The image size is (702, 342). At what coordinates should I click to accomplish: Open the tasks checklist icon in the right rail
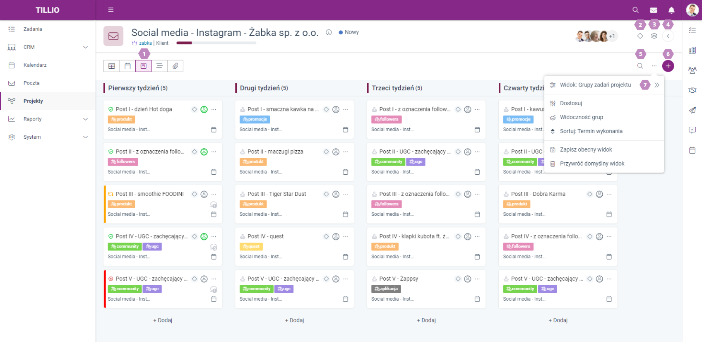pos(692,30)
